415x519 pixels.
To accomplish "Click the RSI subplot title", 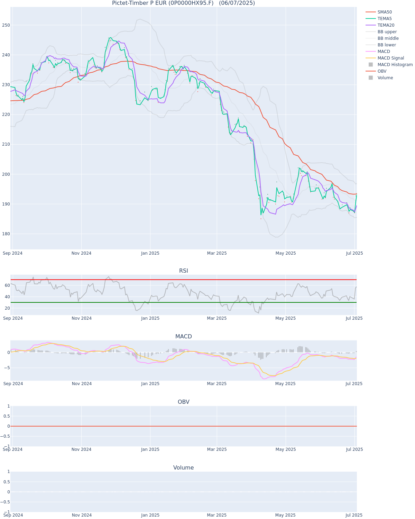I will click(183, 271).
